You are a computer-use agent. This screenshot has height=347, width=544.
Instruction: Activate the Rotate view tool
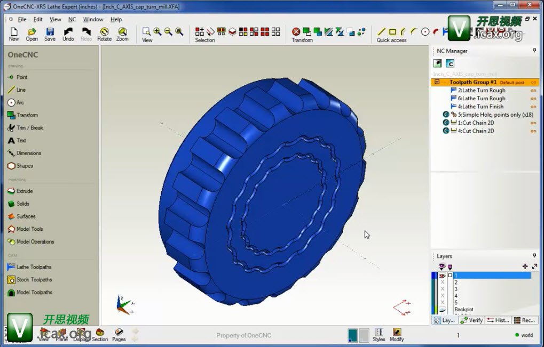(x=104, y=34)
